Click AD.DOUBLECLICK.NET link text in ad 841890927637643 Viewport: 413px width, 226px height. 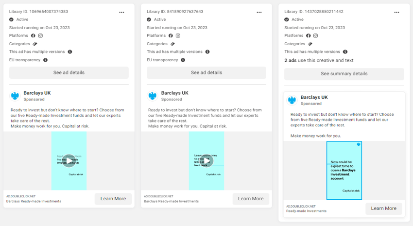pos(158,196)
